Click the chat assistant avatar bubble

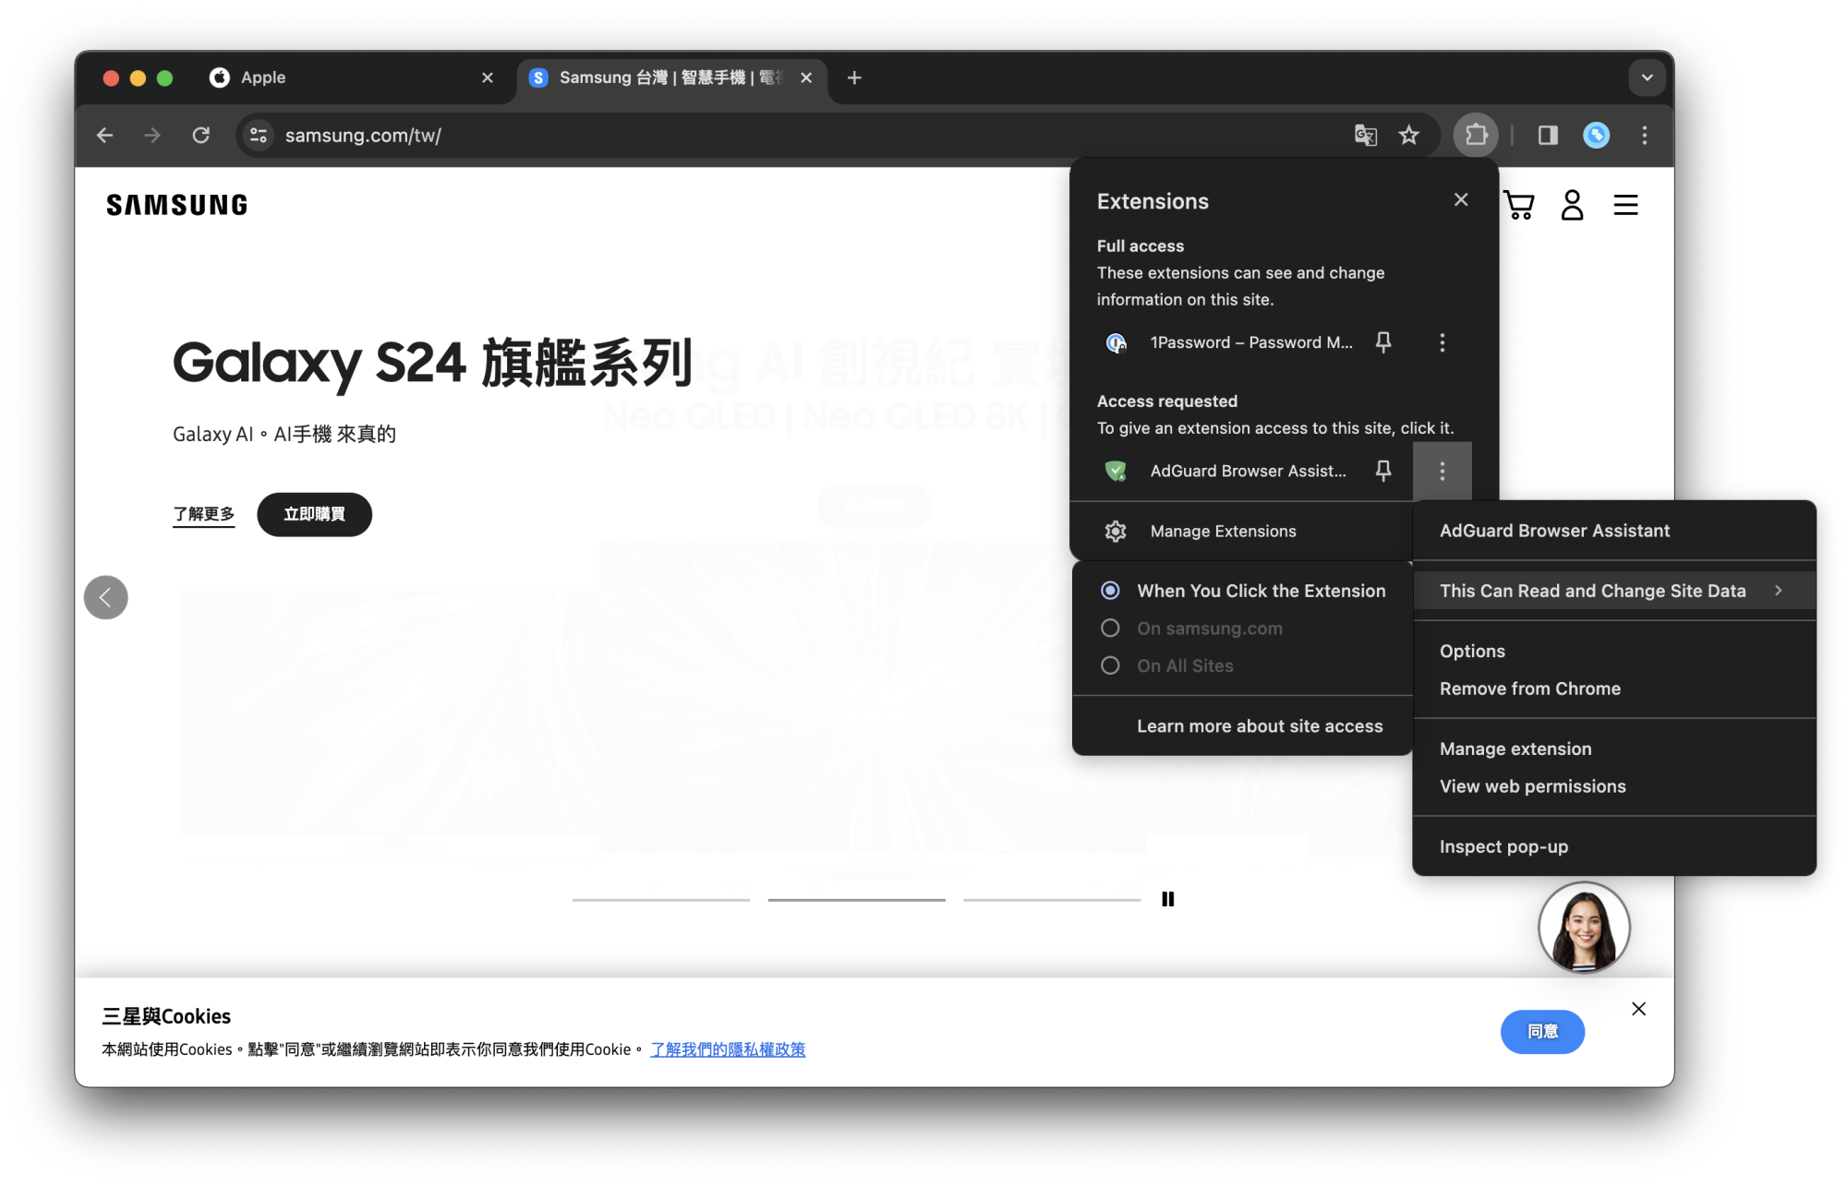coord(1584,928)
